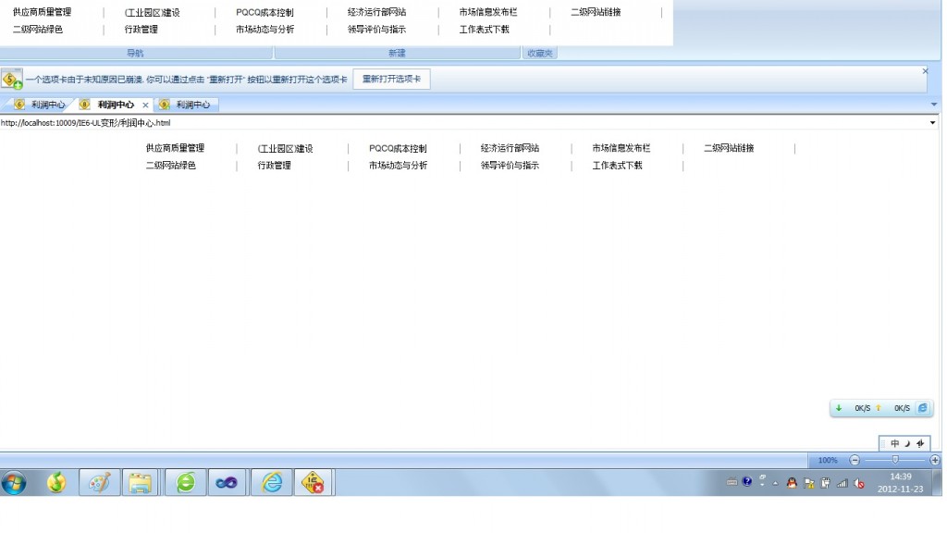
Task: Expand the address bar URL dropdown
Action: point(932,123)
